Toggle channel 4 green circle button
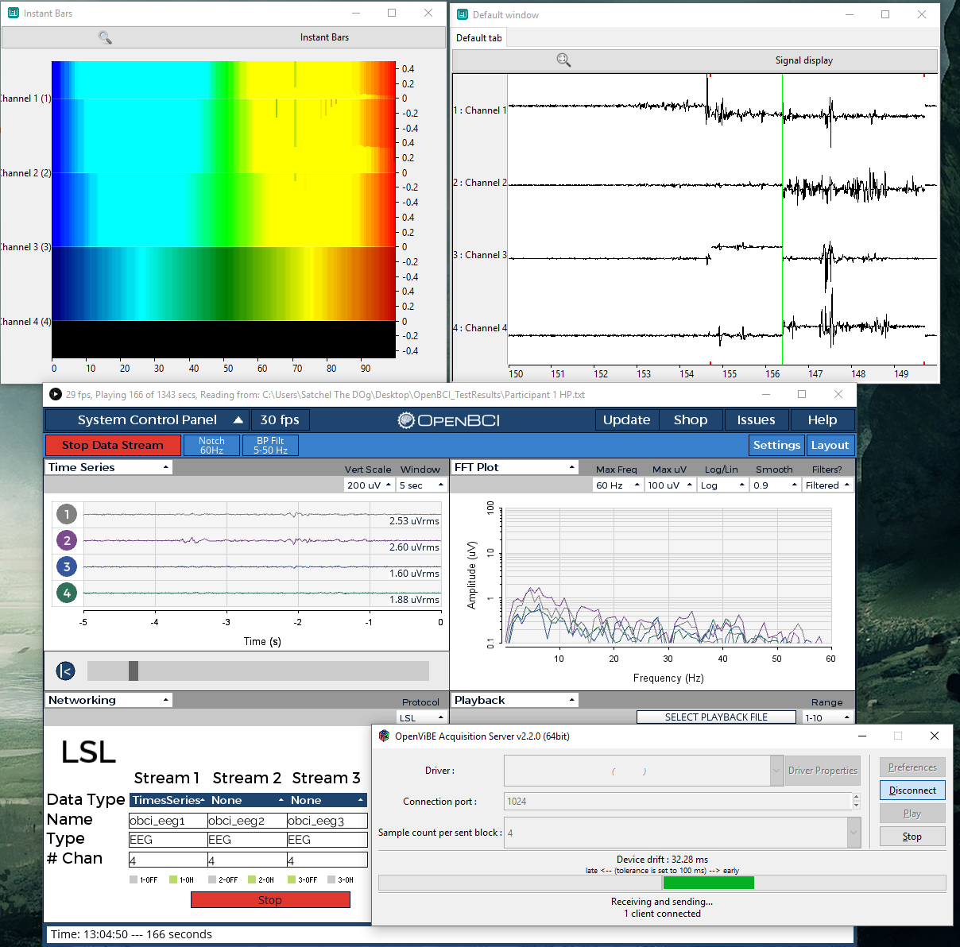Viewport: 960px width, 947px height. click(67, 593)
